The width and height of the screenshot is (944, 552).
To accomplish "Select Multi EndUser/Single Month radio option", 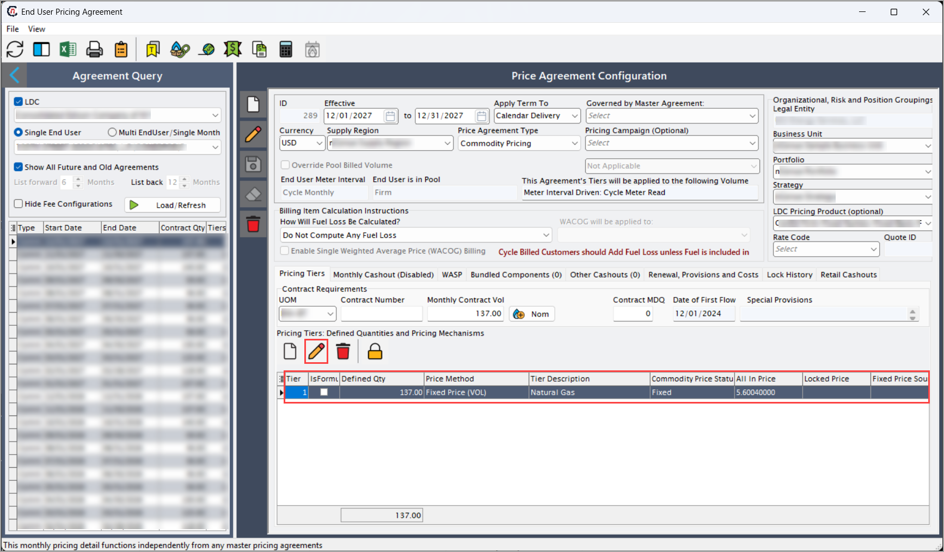I will click(x=112, y=132).
